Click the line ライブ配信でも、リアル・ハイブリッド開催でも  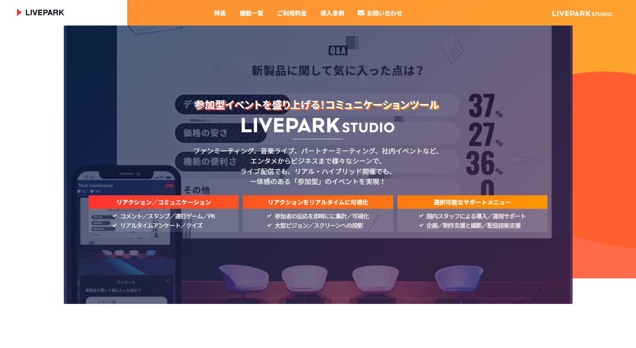(317, 171)
